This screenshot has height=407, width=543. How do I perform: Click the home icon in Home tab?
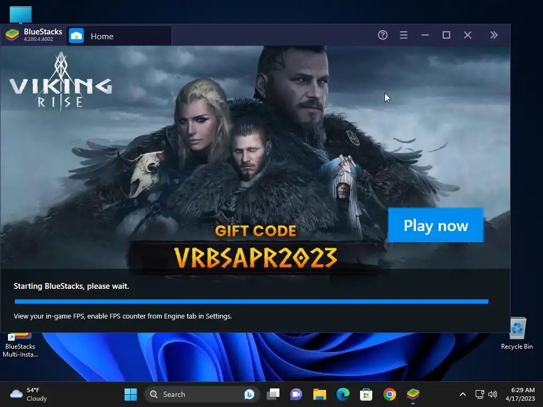[76, 36]
